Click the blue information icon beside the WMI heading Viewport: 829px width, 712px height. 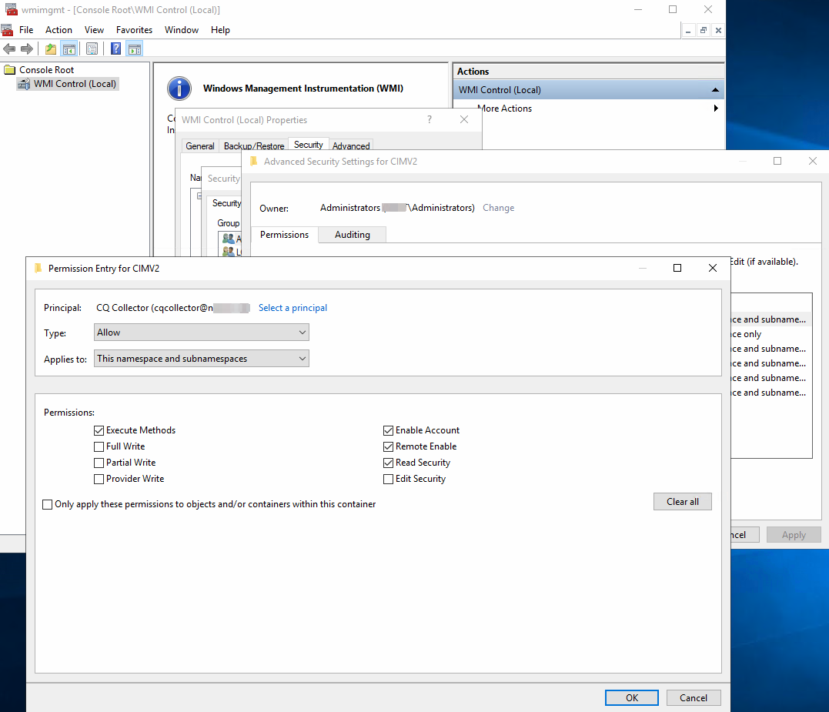pos(179,89)
